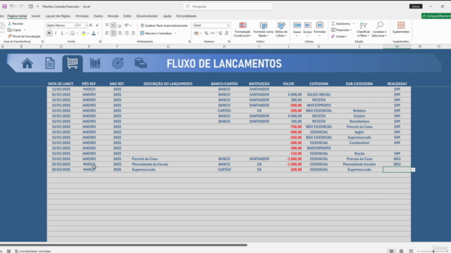Toggle bold N formatting
The height and width of the screenshot is (253, 451).
pos(49,33)
